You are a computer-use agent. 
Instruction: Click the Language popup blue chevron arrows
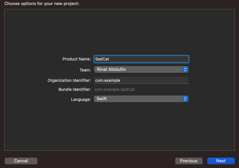pyautogui.click(x=185, y=99)
